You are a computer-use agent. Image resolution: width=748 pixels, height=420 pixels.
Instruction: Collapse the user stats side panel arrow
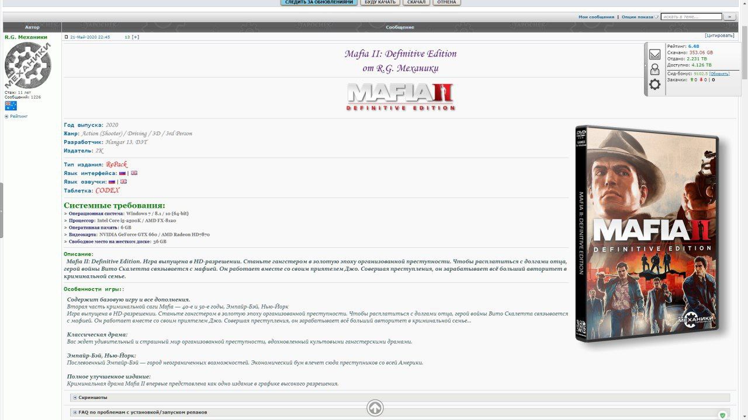point(646,66)
